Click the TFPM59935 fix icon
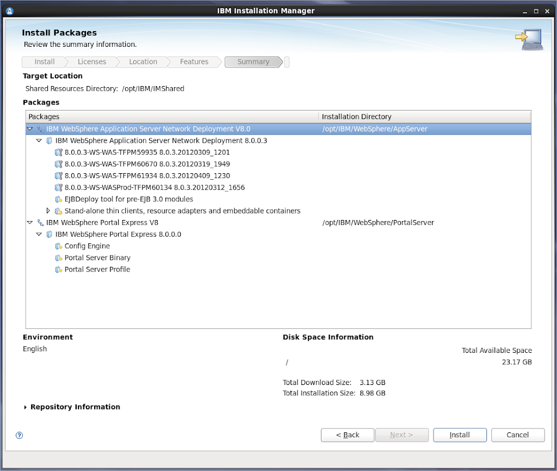Image resolution: width=557 pixels, height=471 pixels. pos(59,152)
